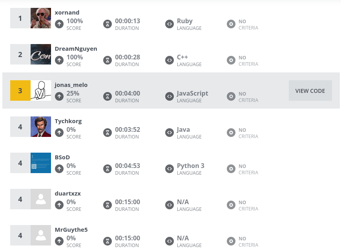Click the code language icon next to Ruby
The height and width of the screenshot is (251, 341).
coord(170,24)
